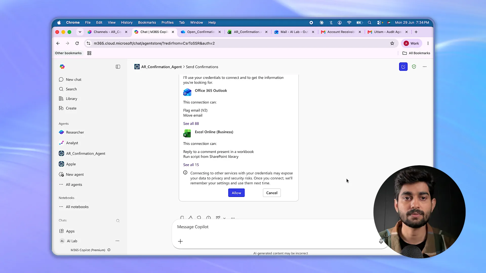The image size is (486, 273).
Task: Click M365 Copilot (Premium) info icon
Action: coord(109,250)
